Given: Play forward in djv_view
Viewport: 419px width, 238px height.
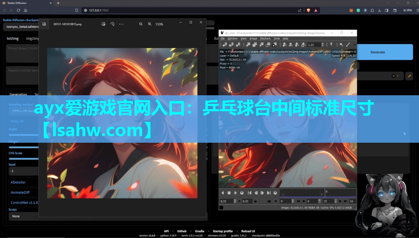Looking at the screenshot, I should [x=235, y=193].
